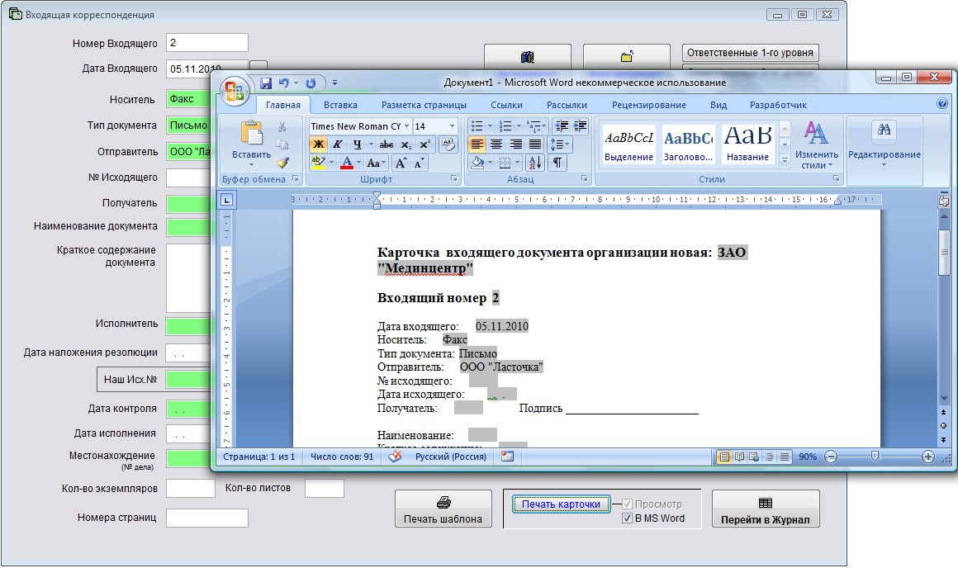Open the bullets list dropdown arrow

[490, 126]
